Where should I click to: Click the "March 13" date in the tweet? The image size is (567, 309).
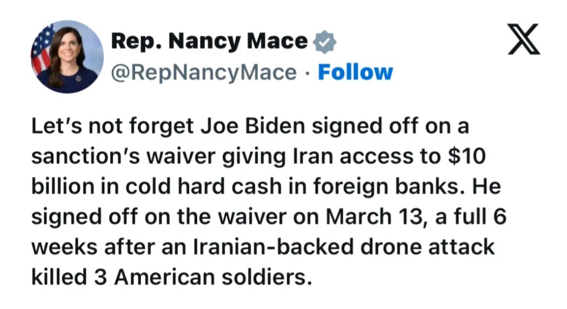point(375,217)
